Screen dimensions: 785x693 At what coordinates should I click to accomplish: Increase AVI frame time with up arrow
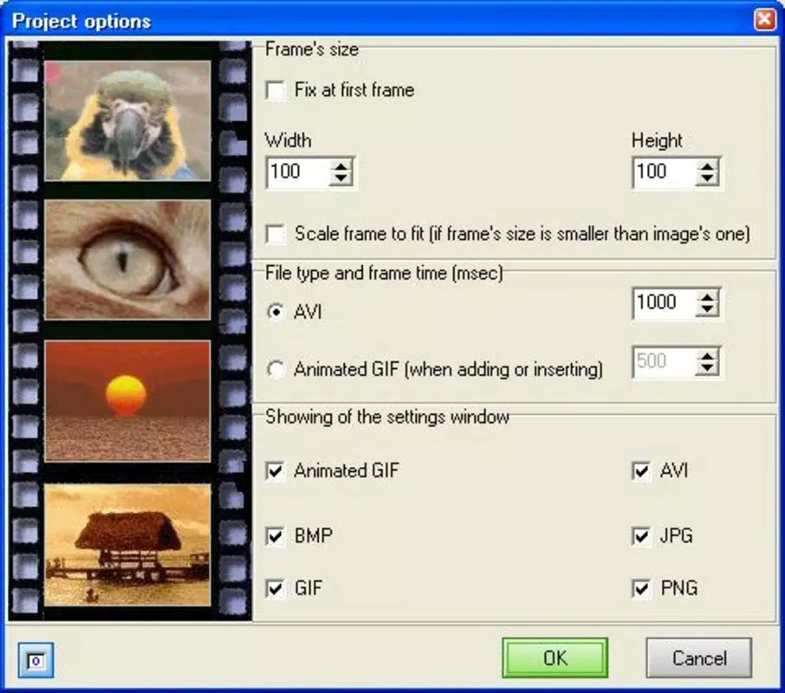click(x=707, y=297)
